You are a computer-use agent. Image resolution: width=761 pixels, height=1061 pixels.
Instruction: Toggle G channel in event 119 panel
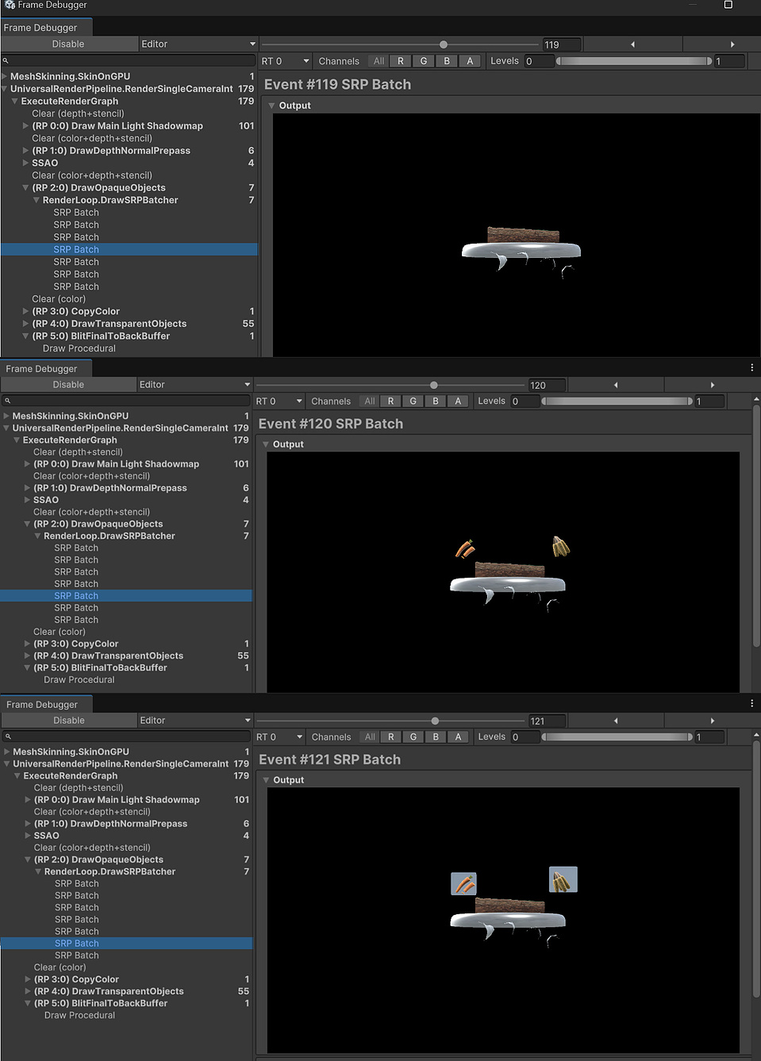pyautogui.click(x=423, y=61)
